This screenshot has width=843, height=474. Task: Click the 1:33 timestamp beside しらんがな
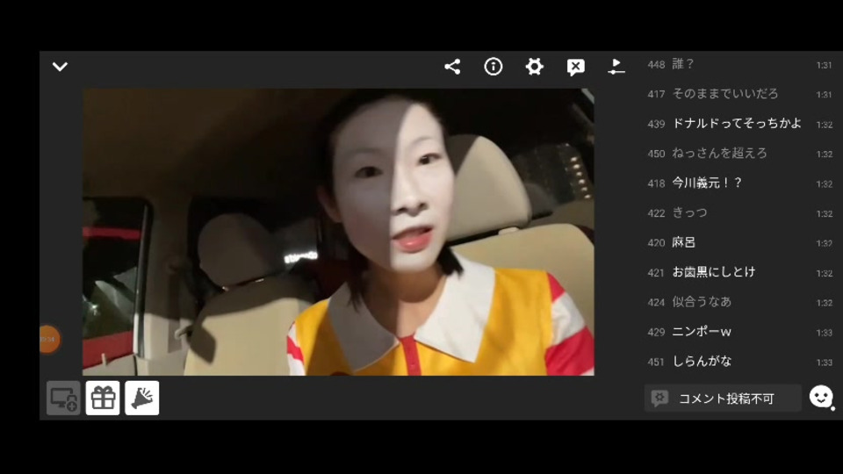point(825,363)
